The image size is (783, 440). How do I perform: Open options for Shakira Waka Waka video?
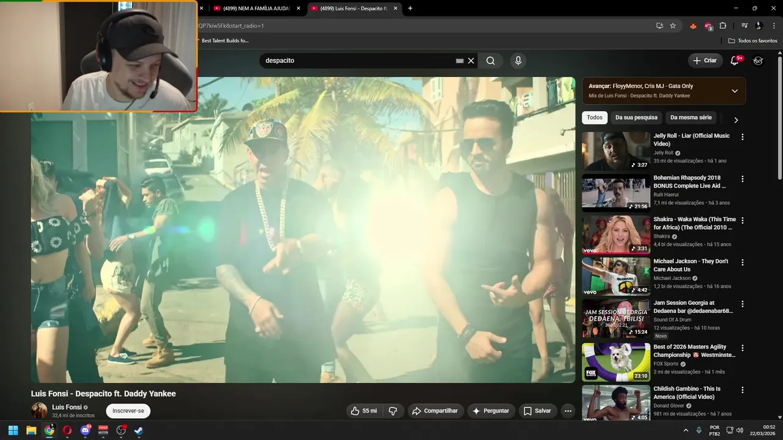point(743,221)
